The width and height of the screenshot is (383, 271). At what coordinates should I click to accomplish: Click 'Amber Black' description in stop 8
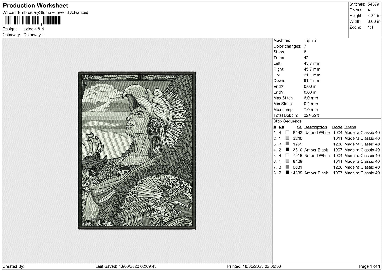[x=316, y=173]
